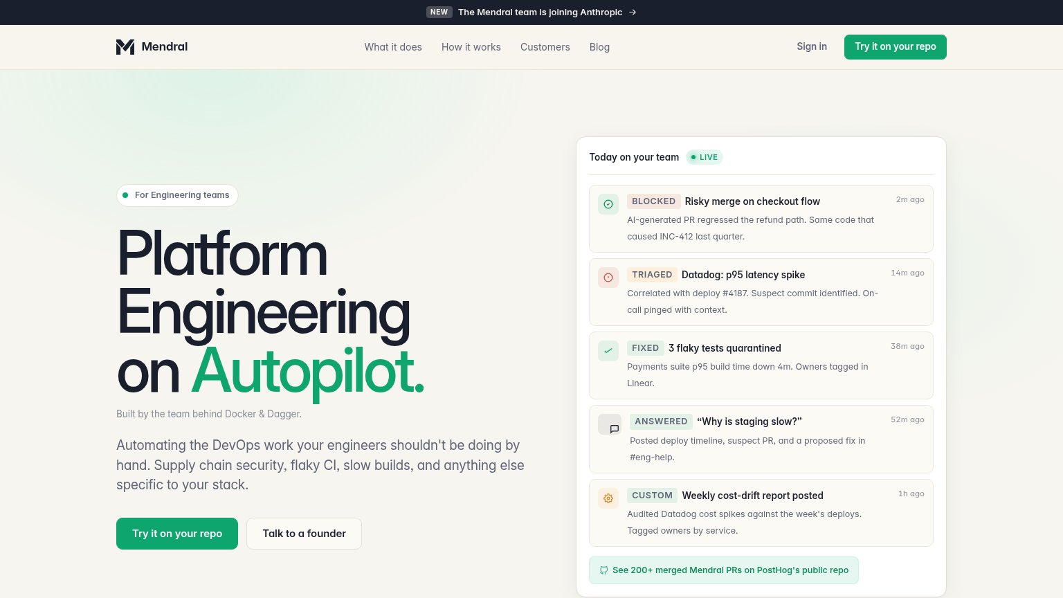Click the orange gear icon on the CUSTOM item
This screenshot has width=1063, height=598.
[608, 498]
